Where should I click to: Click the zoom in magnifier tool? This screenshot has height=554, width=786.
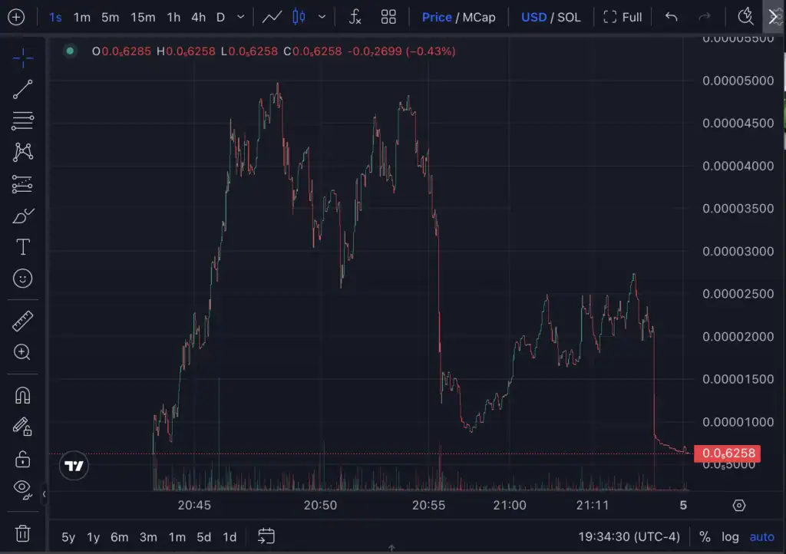pyautogui.click(x=23, y=352)
